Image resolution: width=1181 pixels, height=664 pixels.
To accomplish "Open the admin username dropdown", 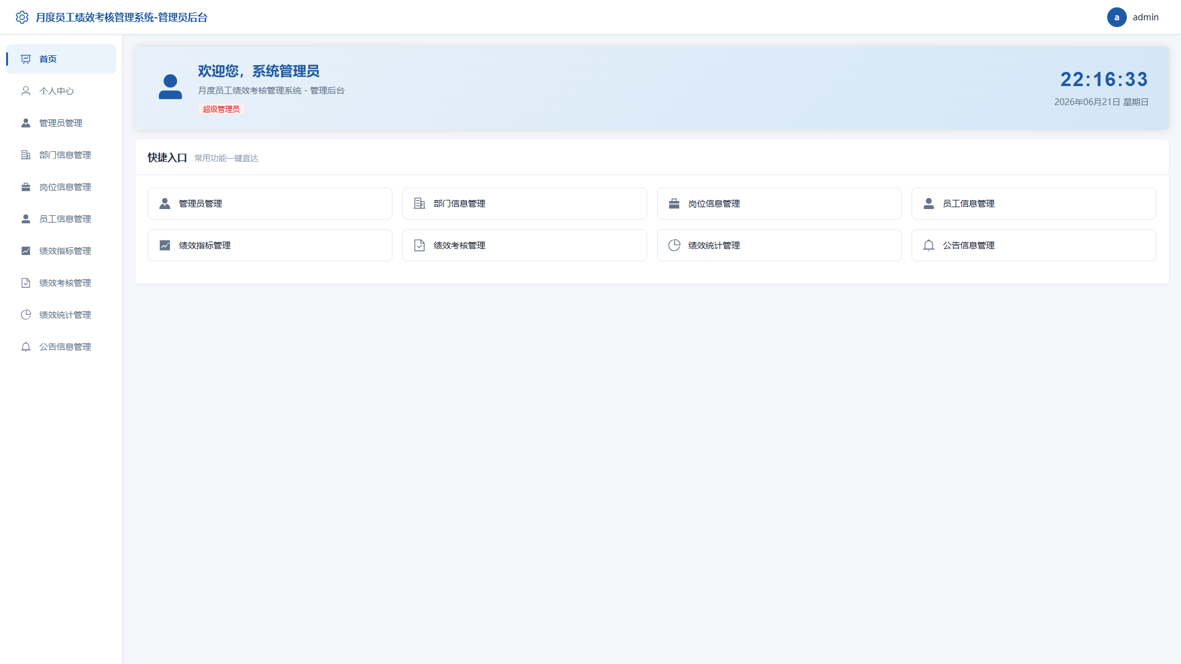I will point(1145,17).
